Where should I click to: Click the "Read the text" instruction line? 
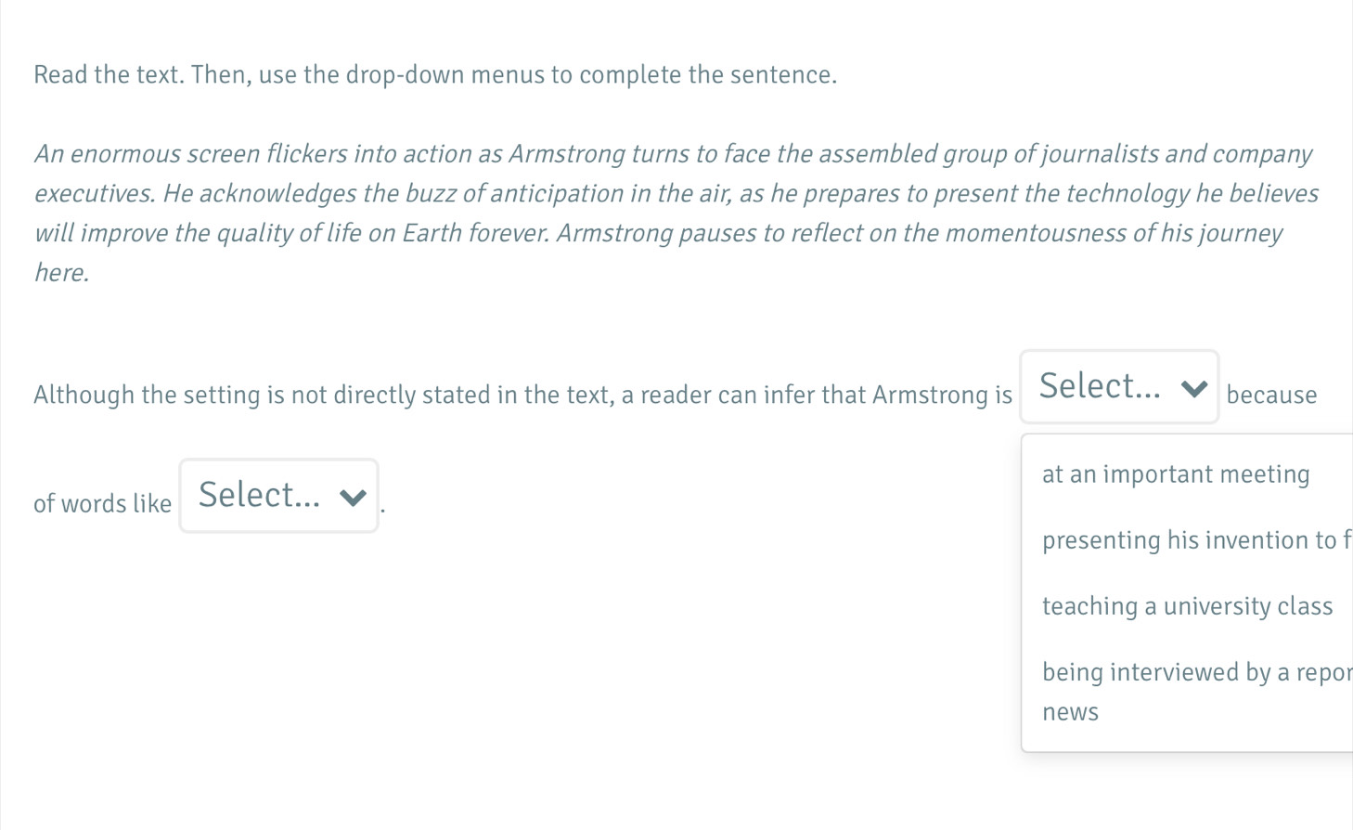(435, 75)
